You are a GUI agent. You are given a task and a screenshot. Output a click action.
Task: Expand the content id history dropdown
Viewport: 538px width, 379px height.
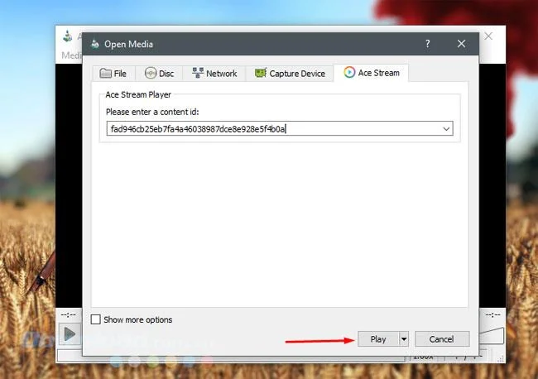tap(446, 129)
